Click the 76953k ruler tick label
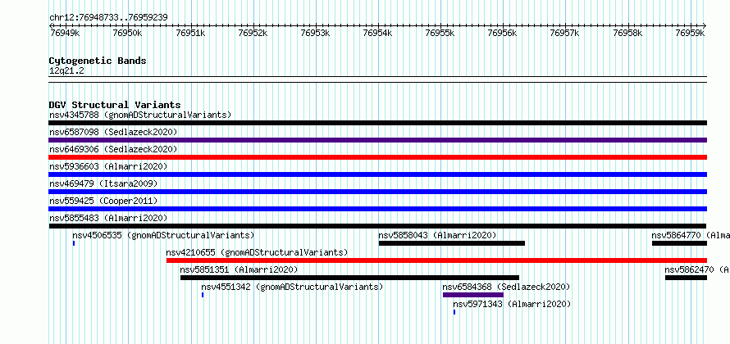 (316, 33)
